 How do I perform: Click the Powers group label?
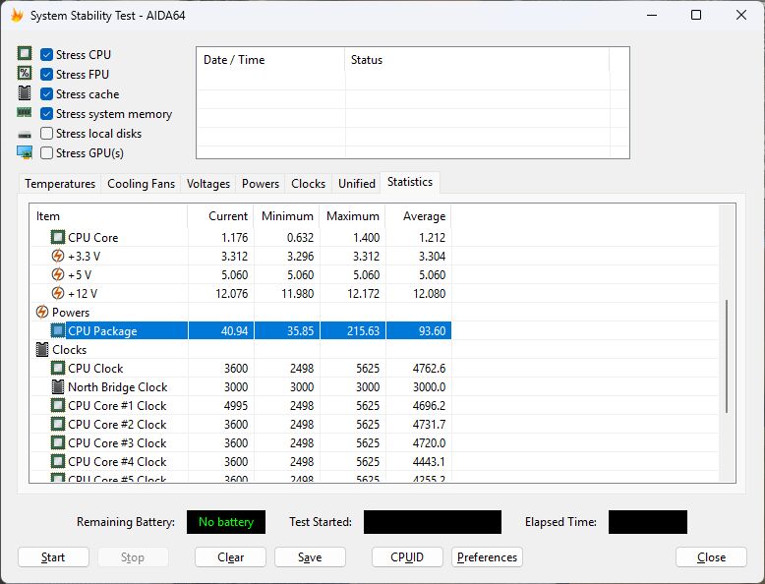pyautogui.click(x=71, y=313)
